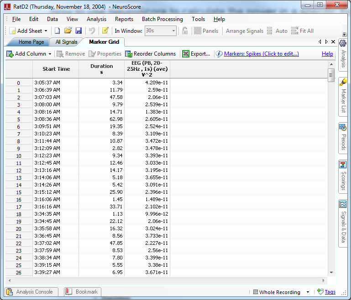Switch to the Home Page tab
Image resolution: width=351 pixels, height=300 pixels.
click(x=31, y=42)
